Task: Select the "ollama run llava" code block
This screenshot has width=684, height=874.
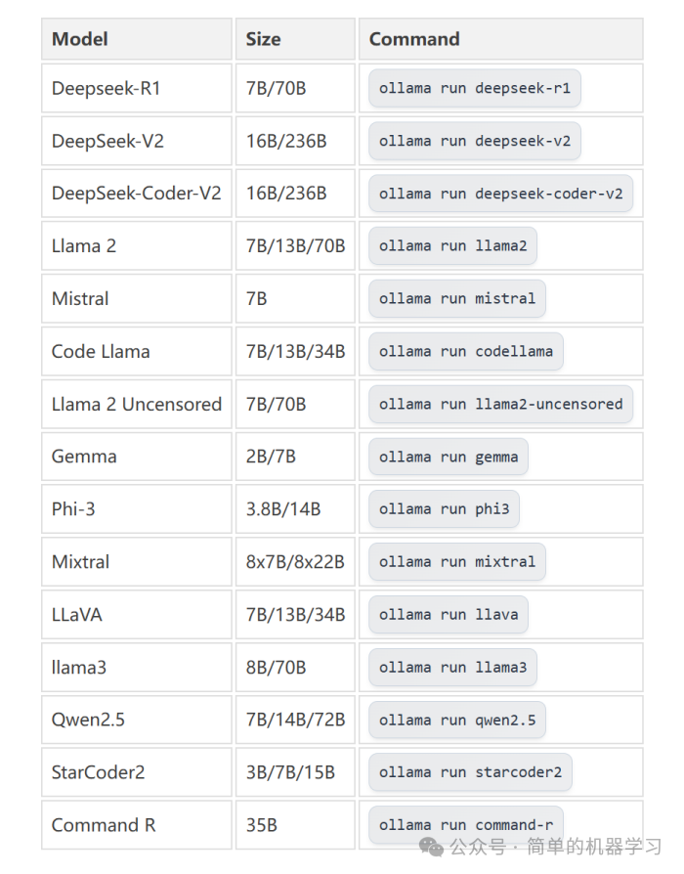Action: coord(449,615)
